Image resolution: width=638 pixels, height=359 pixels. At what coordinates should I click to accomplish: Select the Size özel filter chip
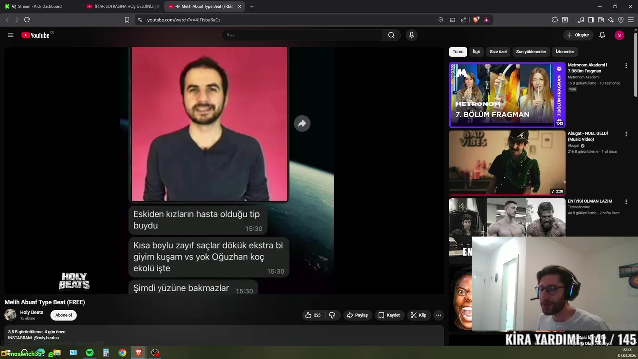coord(498,52)
